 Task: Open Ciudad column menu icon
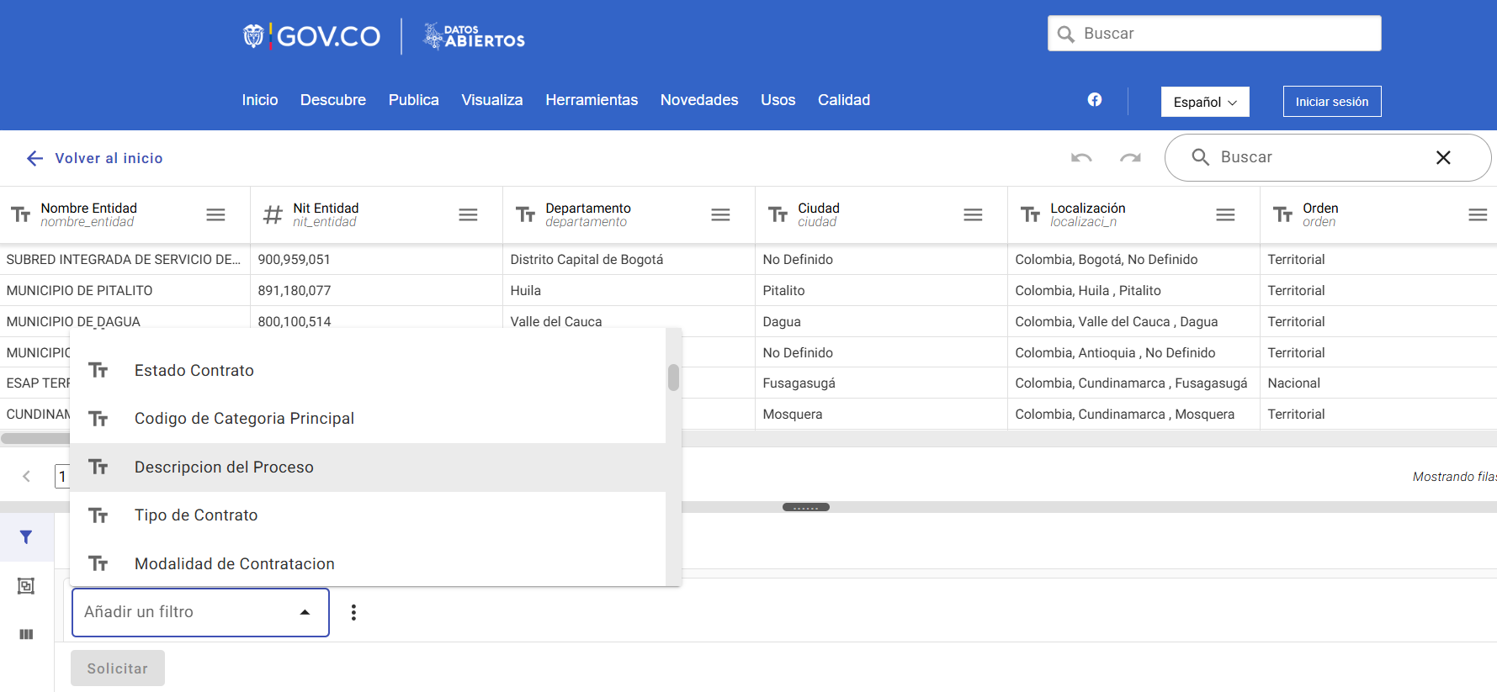pos(973,215)
